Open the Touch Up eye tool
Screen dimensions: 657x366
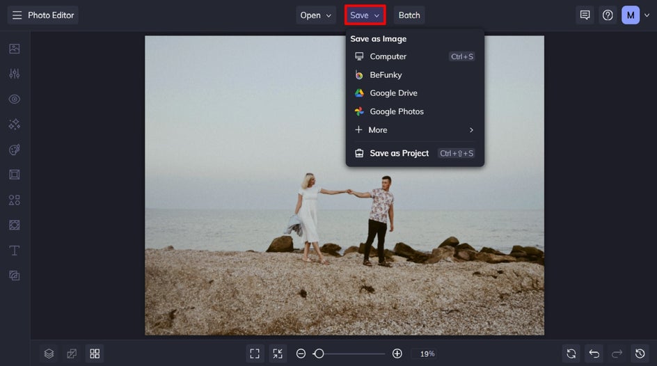(14, 100)
